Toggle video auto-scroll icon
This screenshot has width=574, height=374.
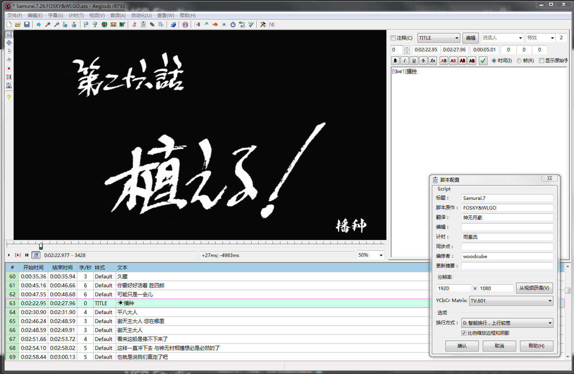point(36,255)
